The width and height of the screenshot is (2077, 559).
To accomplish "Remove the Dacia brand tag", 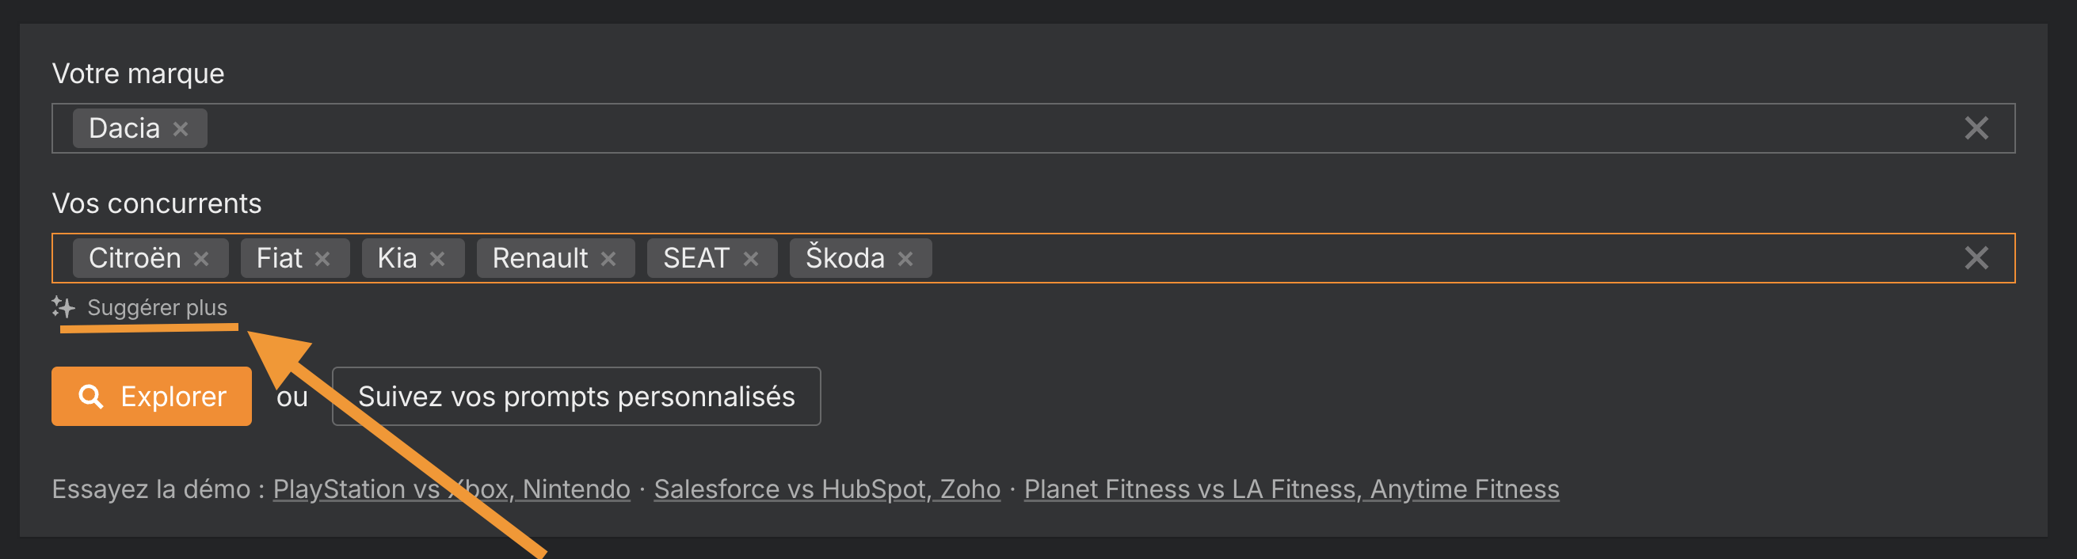I will coord(181,129).
